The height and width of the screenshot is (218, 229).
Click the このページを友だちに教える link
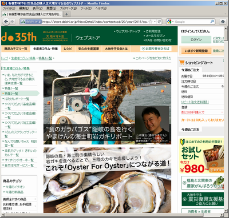152,58
